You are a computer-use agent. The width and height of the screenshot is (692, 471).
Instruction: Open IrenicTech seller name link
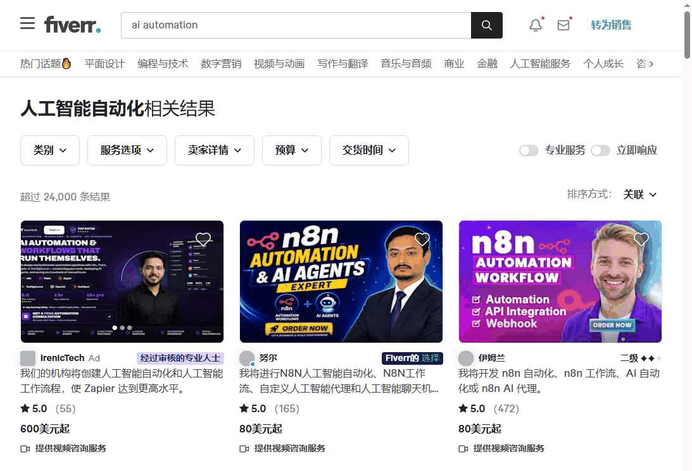pyautogui.click(x=62, y=358)
